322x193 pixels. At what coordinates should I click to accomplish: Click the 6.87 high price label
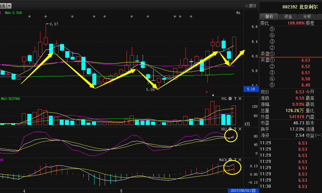[54, 24]
